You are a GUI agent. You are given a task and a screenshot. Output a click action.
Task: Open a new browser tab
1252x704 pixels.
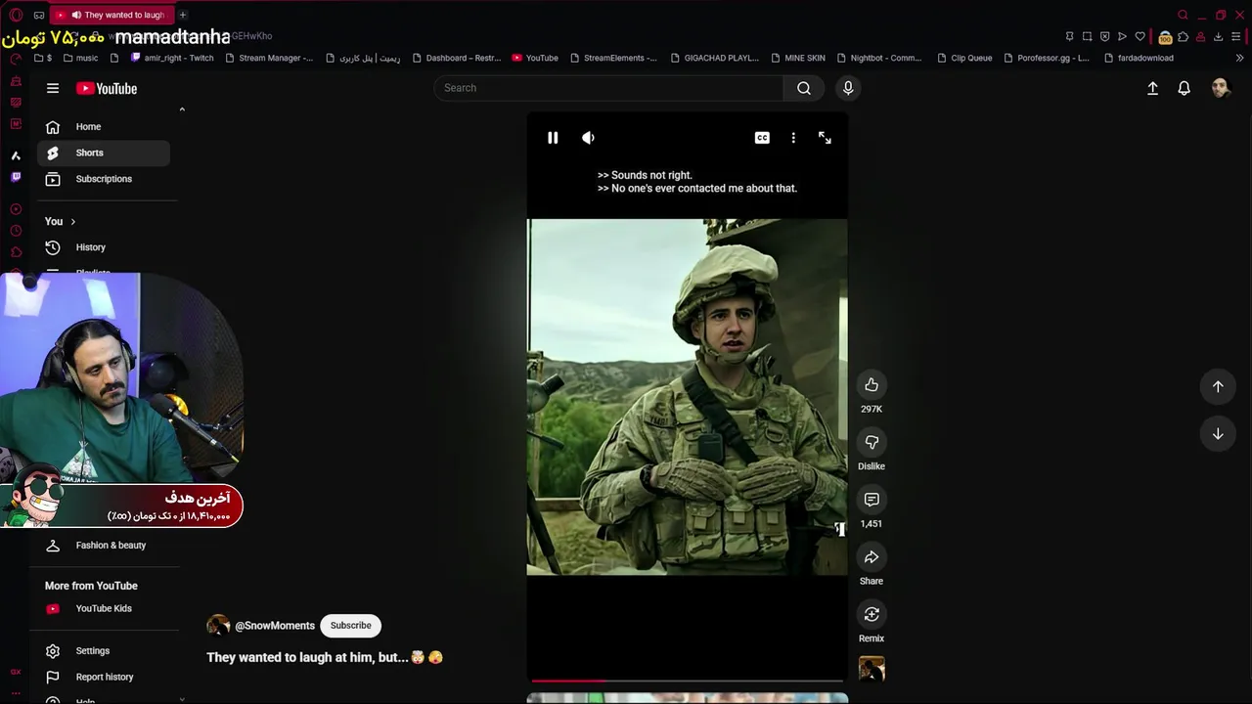coord(183,15)
